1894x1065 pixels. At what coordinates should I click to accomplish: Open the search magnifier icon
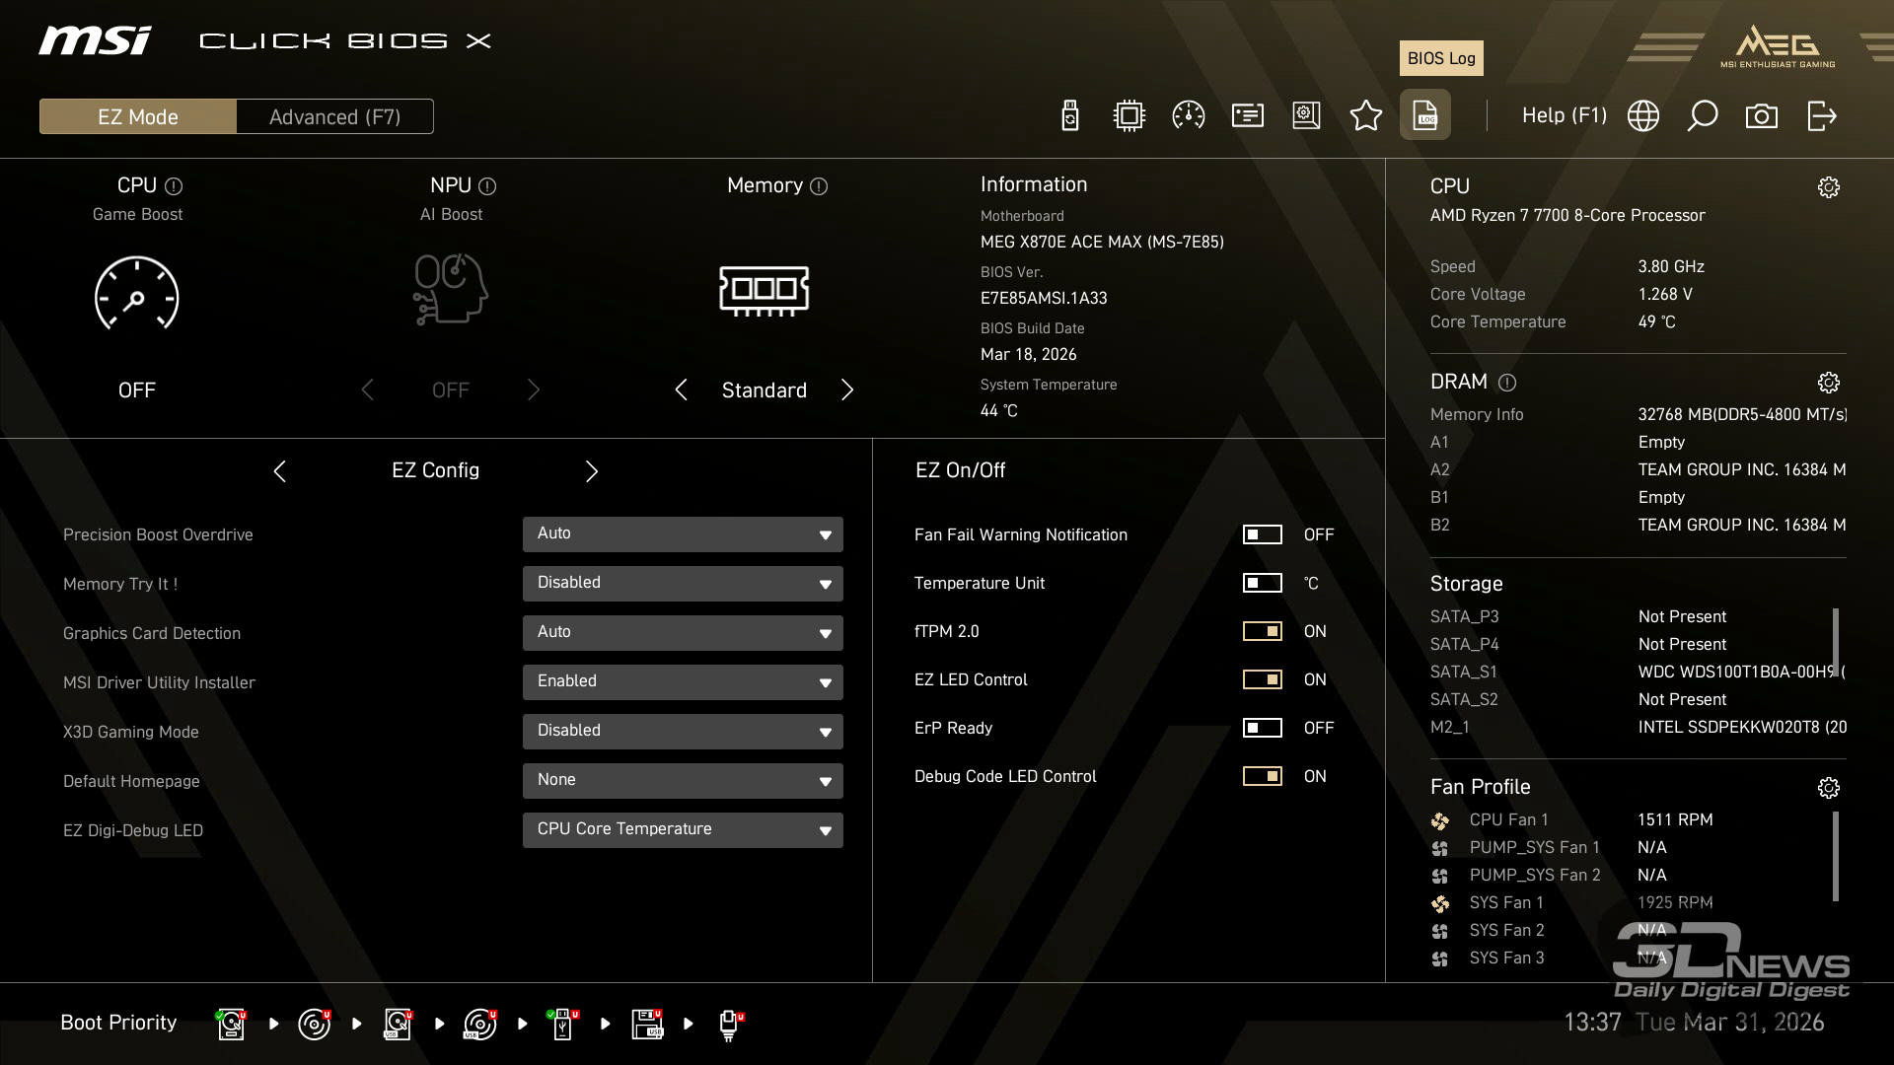pos(1702,115)
